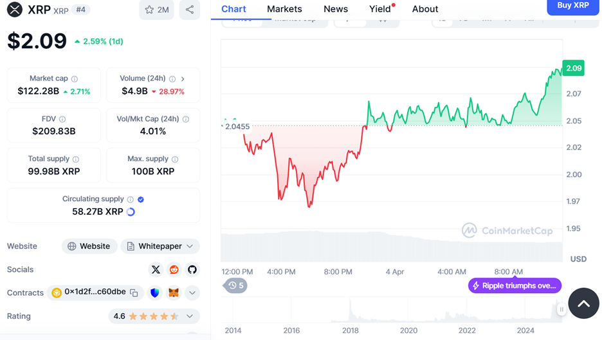
Task: Show Market cap info tooltip icon
Action: [75, 78]
